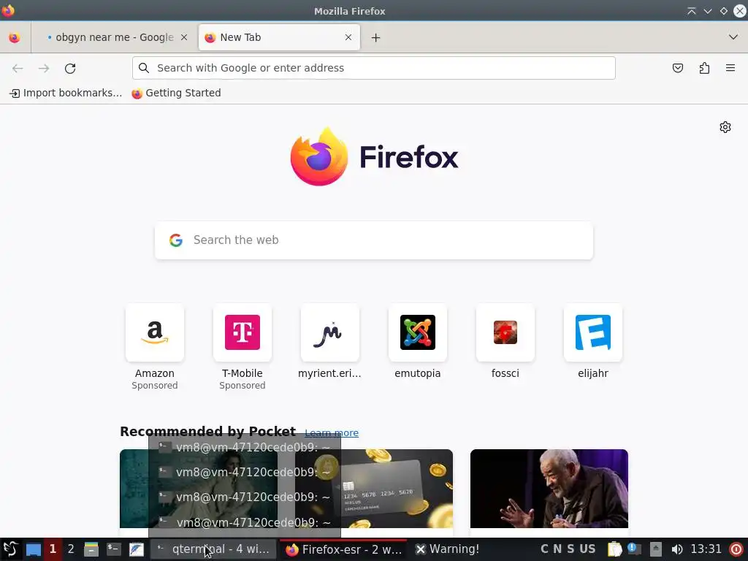Open the Firefox View pinned icon
The image size is (748, 561).
coord(15,37)
